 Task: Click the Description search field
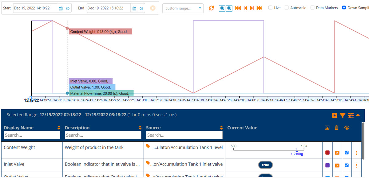tap(103, 135)
